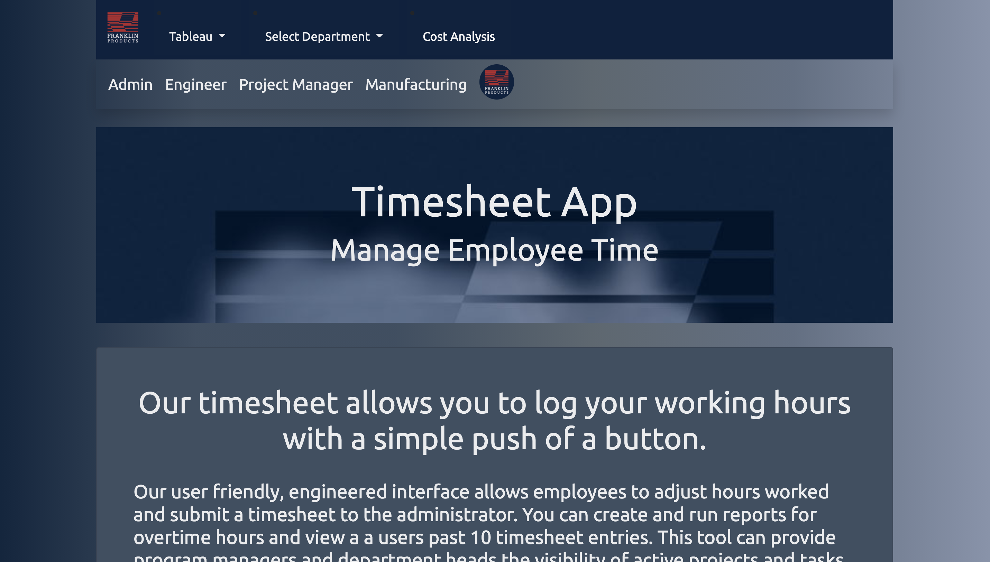Expand the Select Department dropdown
Viewport: 990px width, 562px height.
click(x=324, y=36)
